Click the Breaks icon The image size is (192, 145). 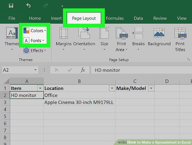[138, 33]
